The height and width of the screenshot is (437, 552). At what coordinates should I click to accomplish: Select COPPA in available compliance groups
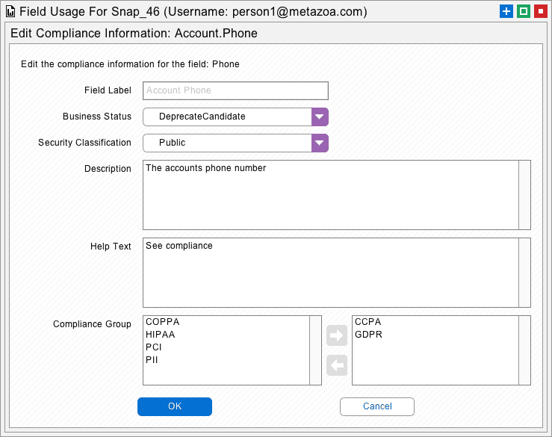163,322
